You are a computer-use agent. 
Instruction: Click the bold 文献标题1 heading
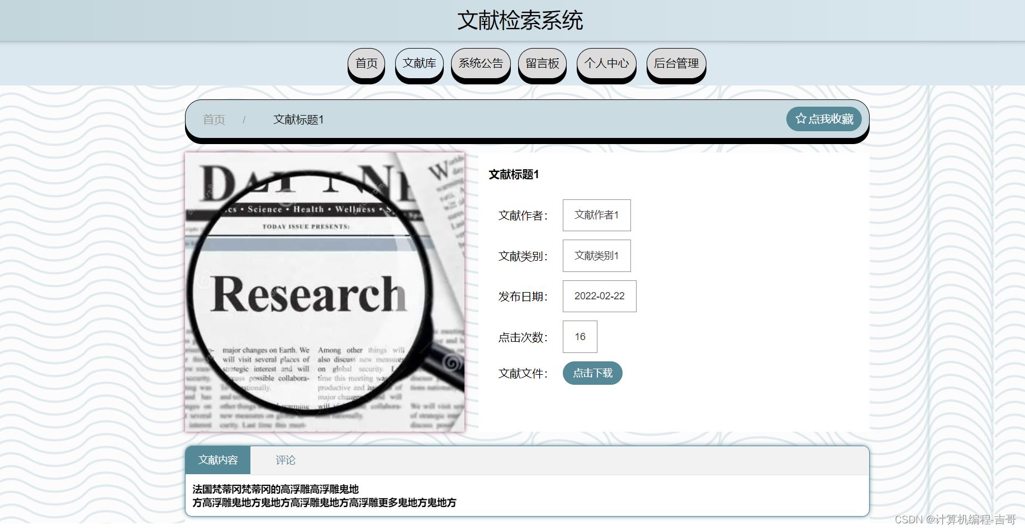click(x=514, y=175)
